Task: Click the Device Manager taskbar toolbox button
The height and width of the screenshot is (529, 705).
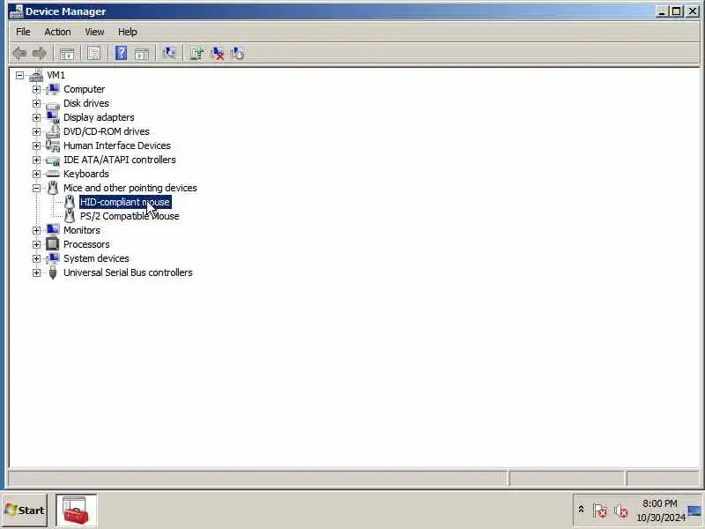Action: coord(77,510)
